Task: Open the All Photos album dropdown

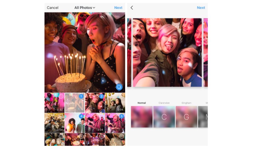Action: click(x=85, y=8)
